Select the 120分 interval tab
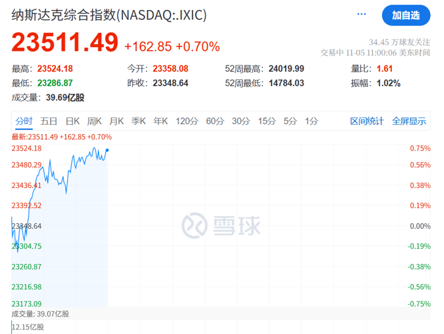Viewport: 444px width, 334px height. (187, 121)
